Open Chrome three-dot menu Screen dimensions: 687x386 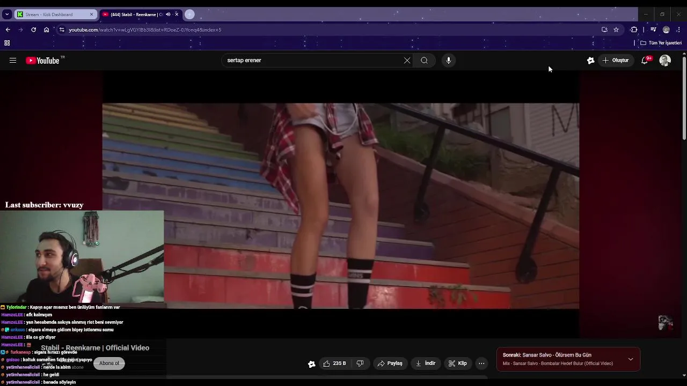click(x=679, y=30)
